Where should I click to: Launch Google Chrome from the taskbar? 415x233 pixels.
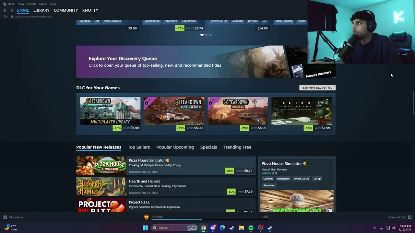(203, 228)
